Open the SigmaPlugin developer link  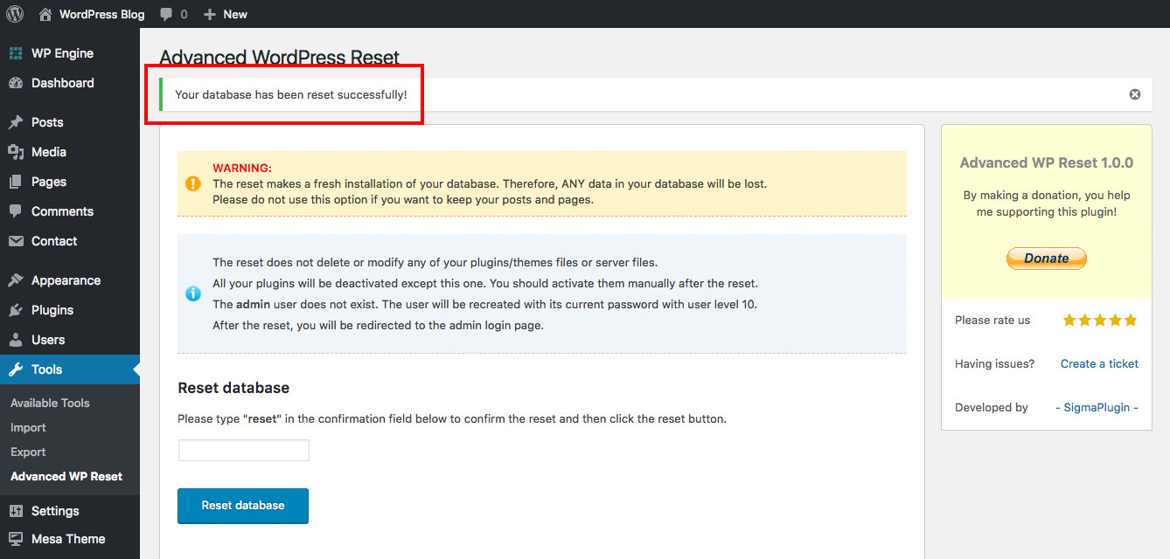tap(1097, 407)
